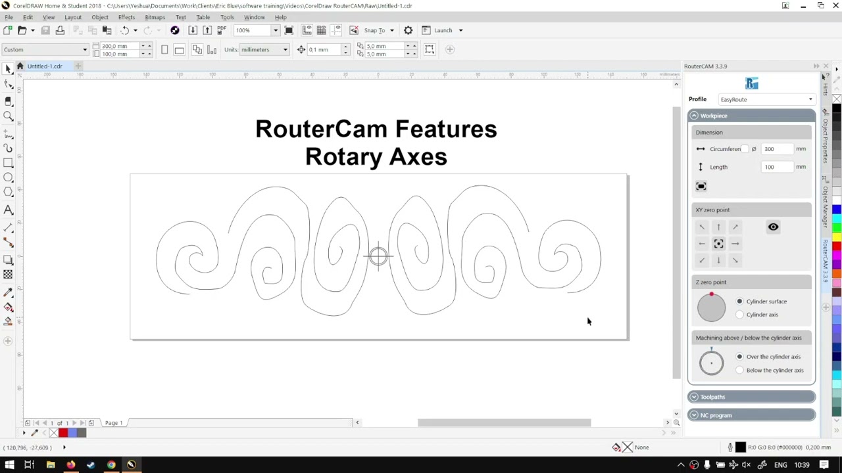Image resolution: width=842 pixels, height=473 pixels.
Task: Select Page 1 tab at bottom
Action: 113,423
